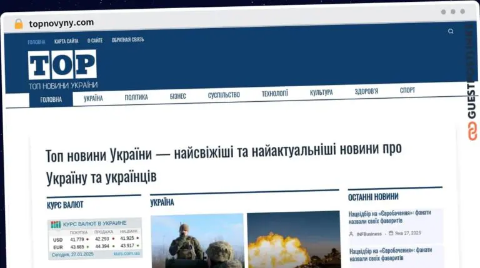The image size is (480, 268).
Task: Click the currency chart icon in widget
Action: [56, 224]
